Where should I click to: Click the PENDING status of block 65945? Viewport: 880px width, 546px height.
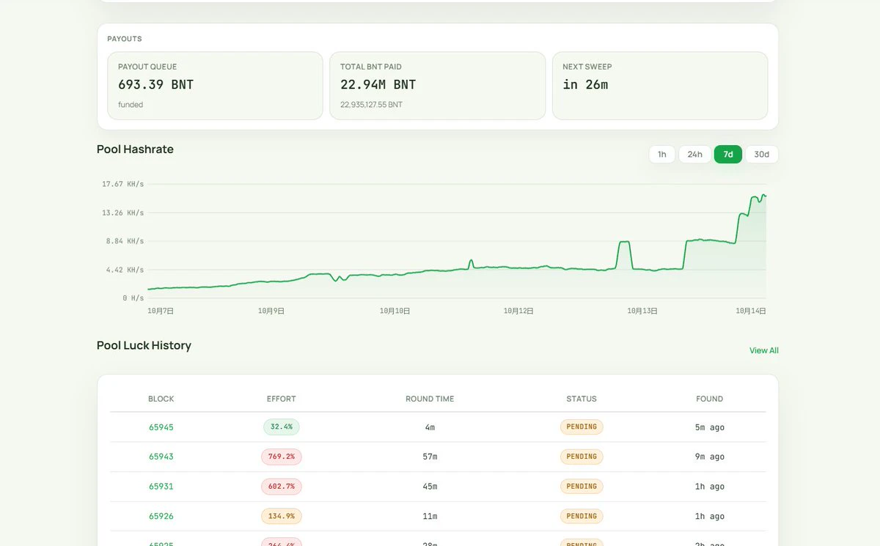click(x=582, y=427)
